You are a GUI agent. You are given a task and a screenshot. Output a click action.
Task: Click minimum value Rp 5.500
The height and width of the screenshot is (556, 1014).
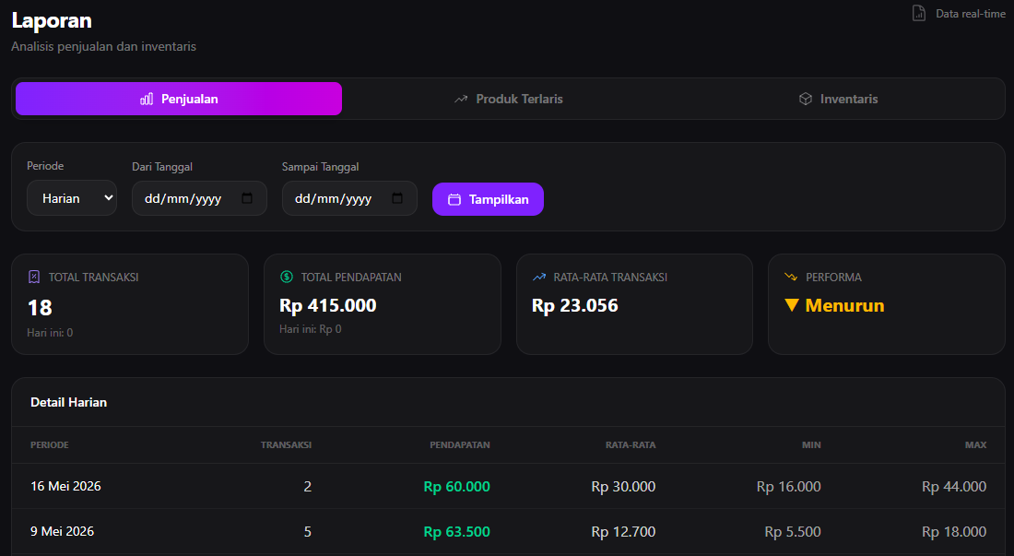793,531
